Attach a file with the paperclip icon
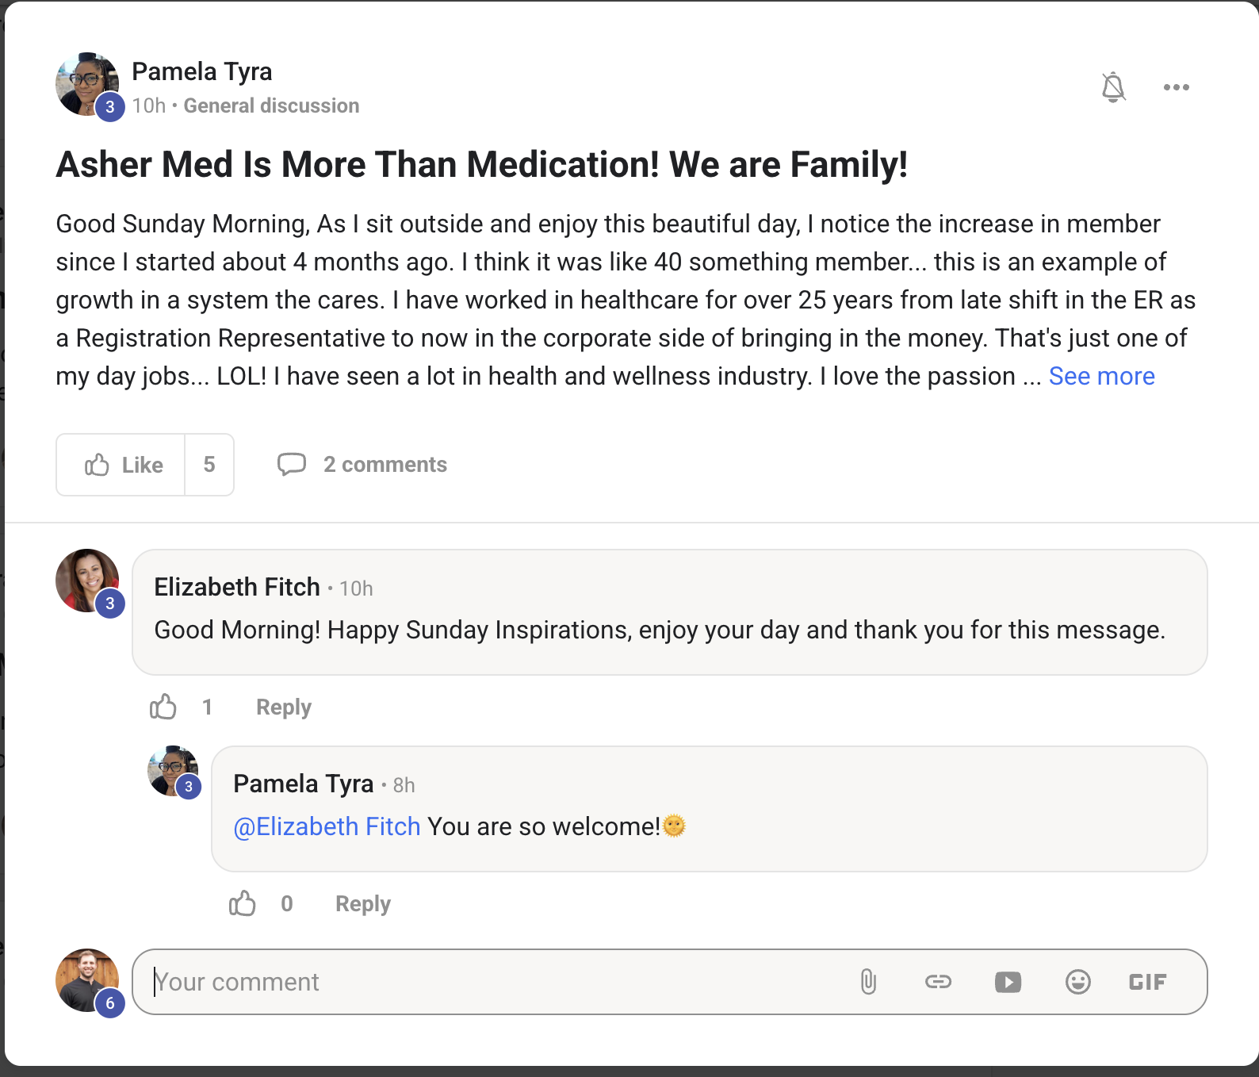 (868, 982)
